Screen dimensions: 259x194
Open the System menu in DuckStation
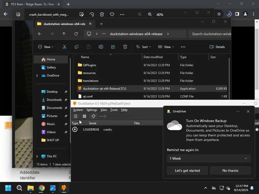pos(78,110)
